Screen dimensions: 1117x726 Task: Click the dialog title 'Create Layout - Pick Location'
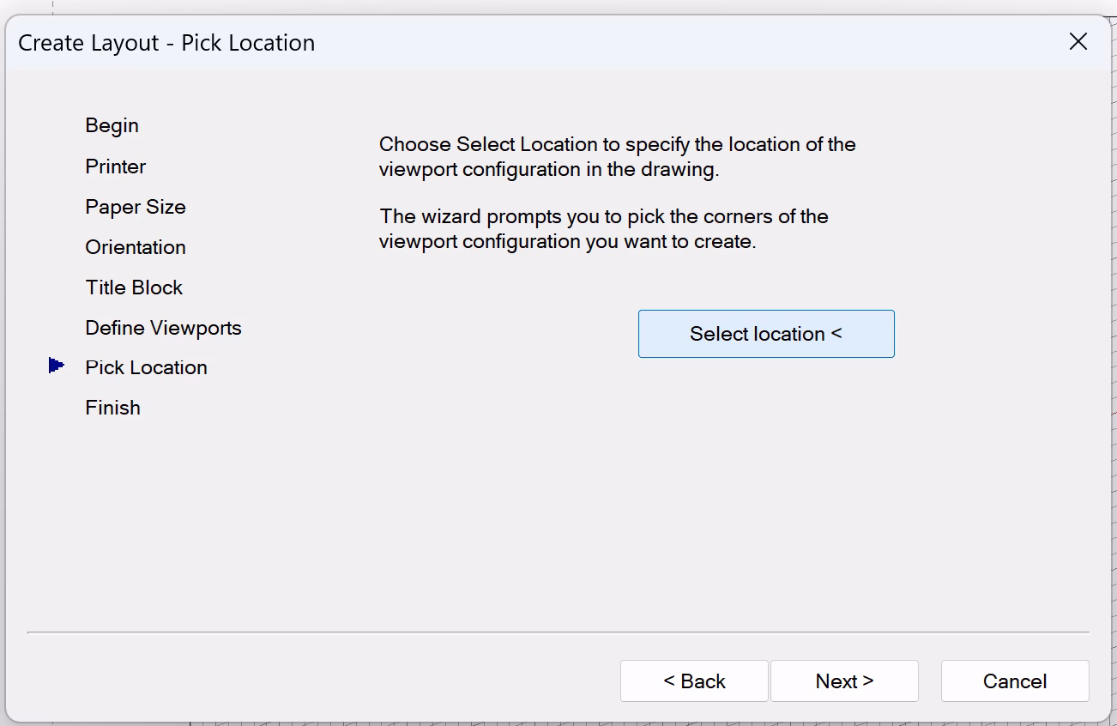click(166, 43)
